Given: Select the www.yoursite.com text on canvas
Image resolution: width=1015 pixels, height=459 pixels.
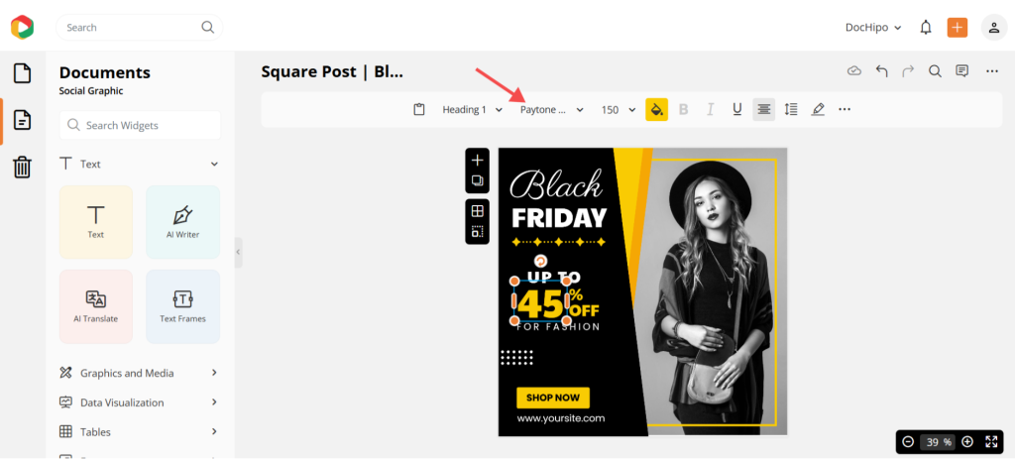Looking at the screenshot, I should pyautogui.click(x=561, y=418).
